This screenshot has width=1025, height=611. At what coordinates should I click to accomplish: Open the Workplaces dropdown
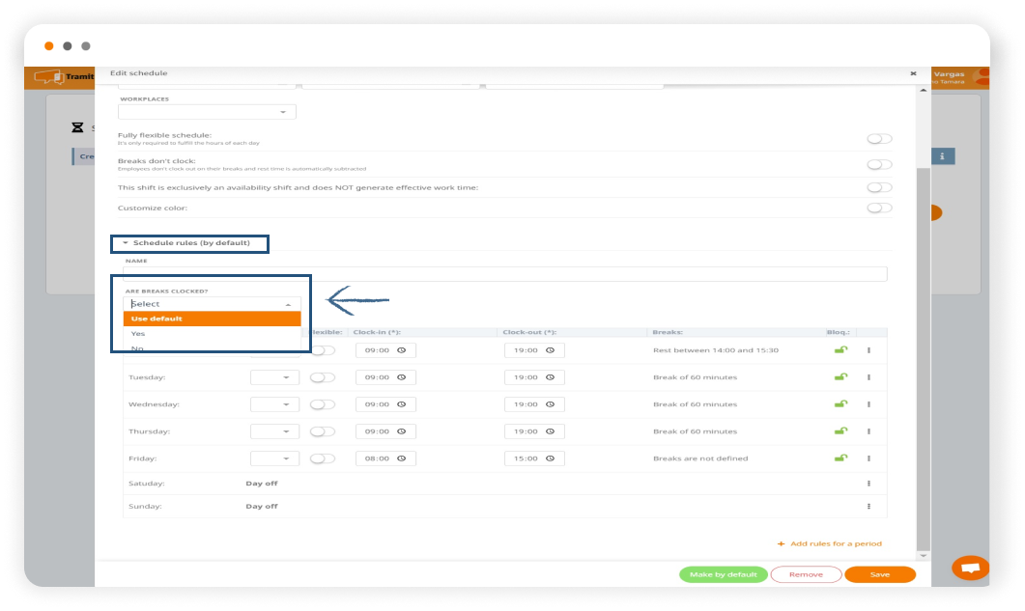point(207,112)
